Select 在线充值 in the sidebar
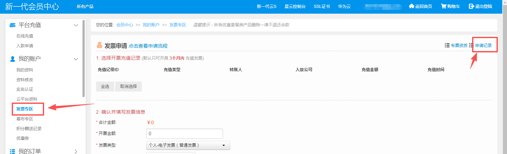 point(25,36)
